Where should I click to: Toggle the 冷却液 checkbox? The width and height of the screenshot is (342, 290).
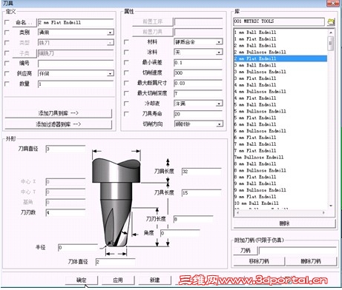126,104
